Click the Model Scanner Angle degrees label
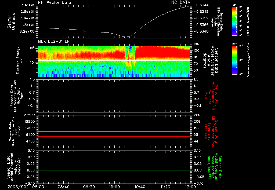The width and height of the screenshot is (275, 190). 211,61
